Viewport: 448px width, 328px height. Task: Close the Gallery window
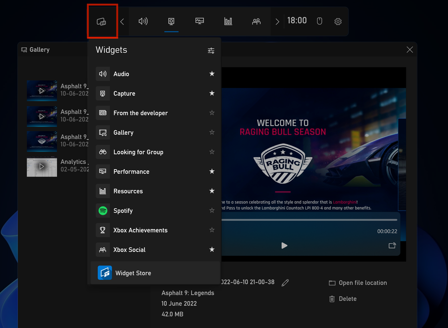click(410, 49)
